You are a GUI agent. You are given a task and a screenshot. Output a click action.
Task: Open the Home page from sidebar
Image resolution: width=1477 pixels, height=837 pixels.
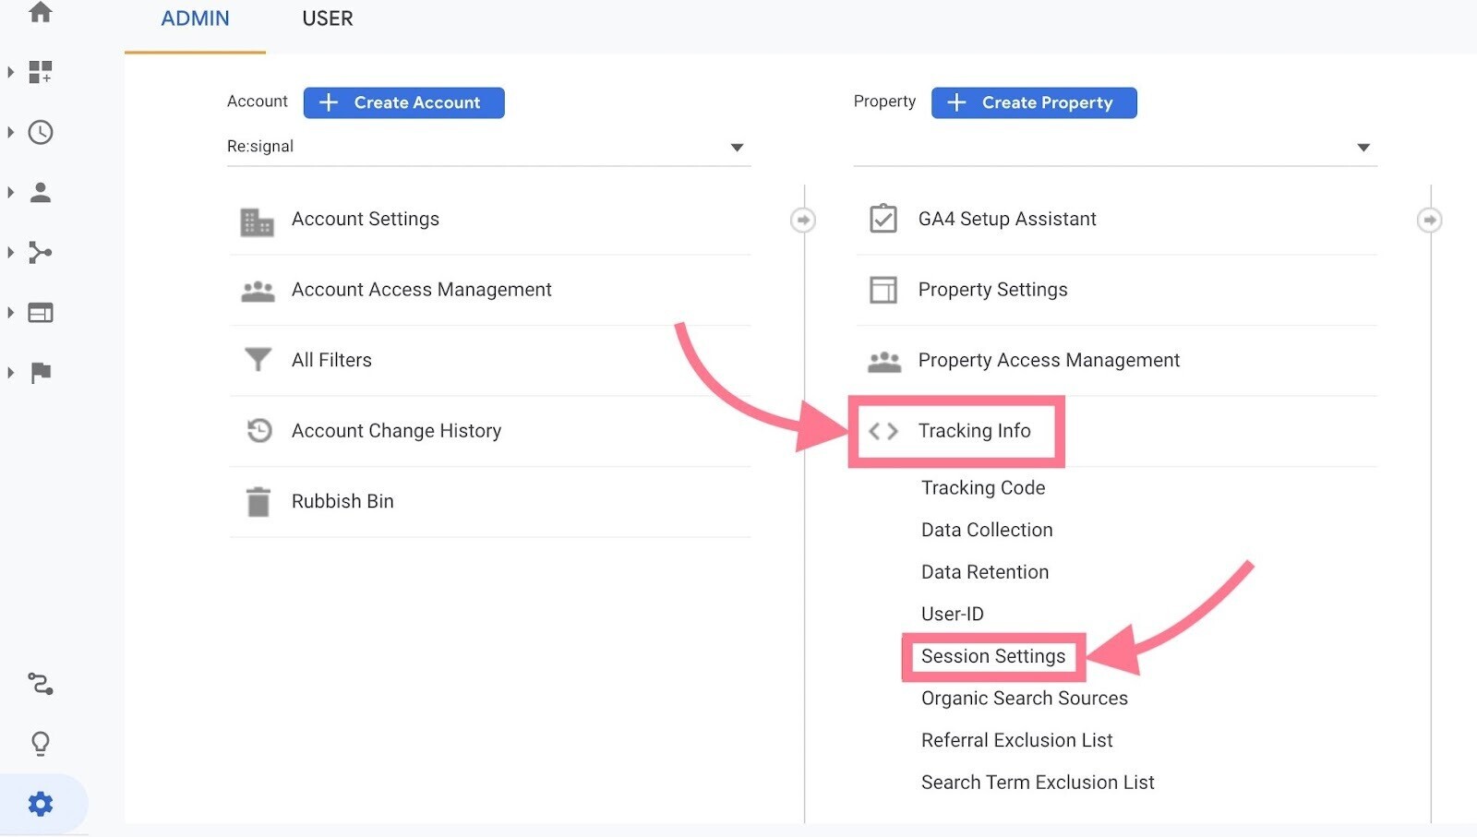pyautogui.click(x=40, y=14)
